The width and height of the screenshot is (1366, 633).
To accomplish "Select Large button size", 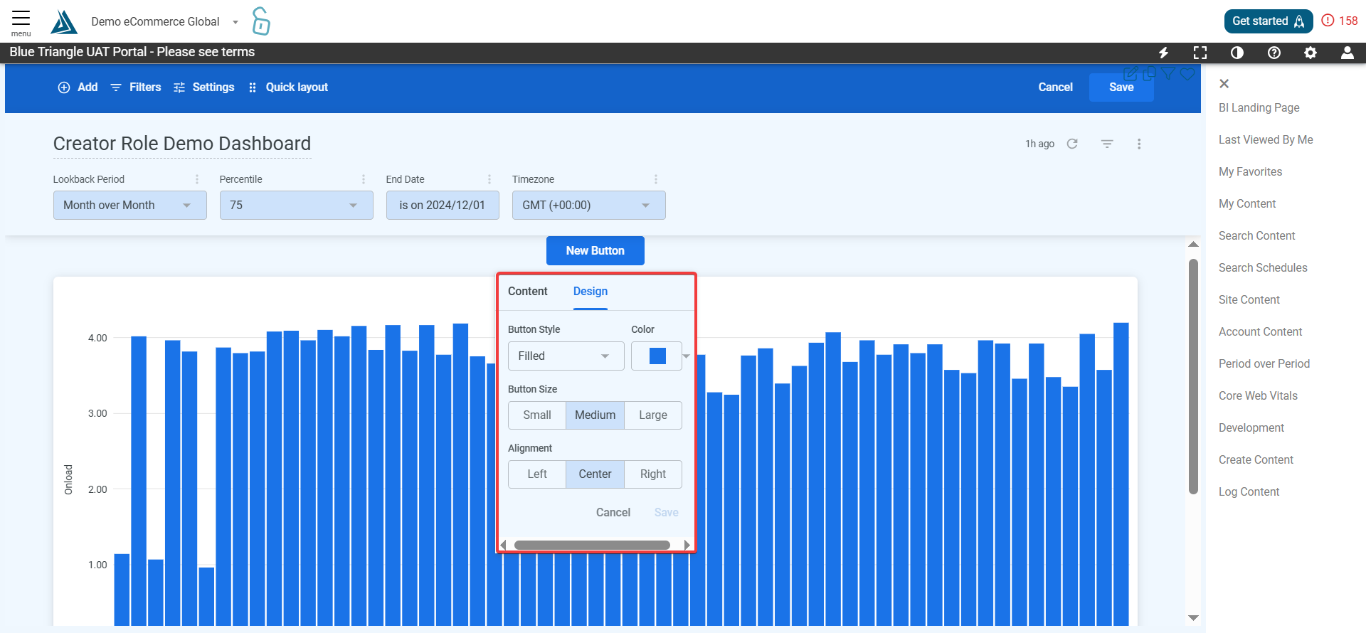I will 653,415.
